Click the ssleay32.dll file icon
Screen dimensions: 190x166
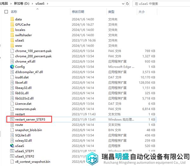click(12, 141)
